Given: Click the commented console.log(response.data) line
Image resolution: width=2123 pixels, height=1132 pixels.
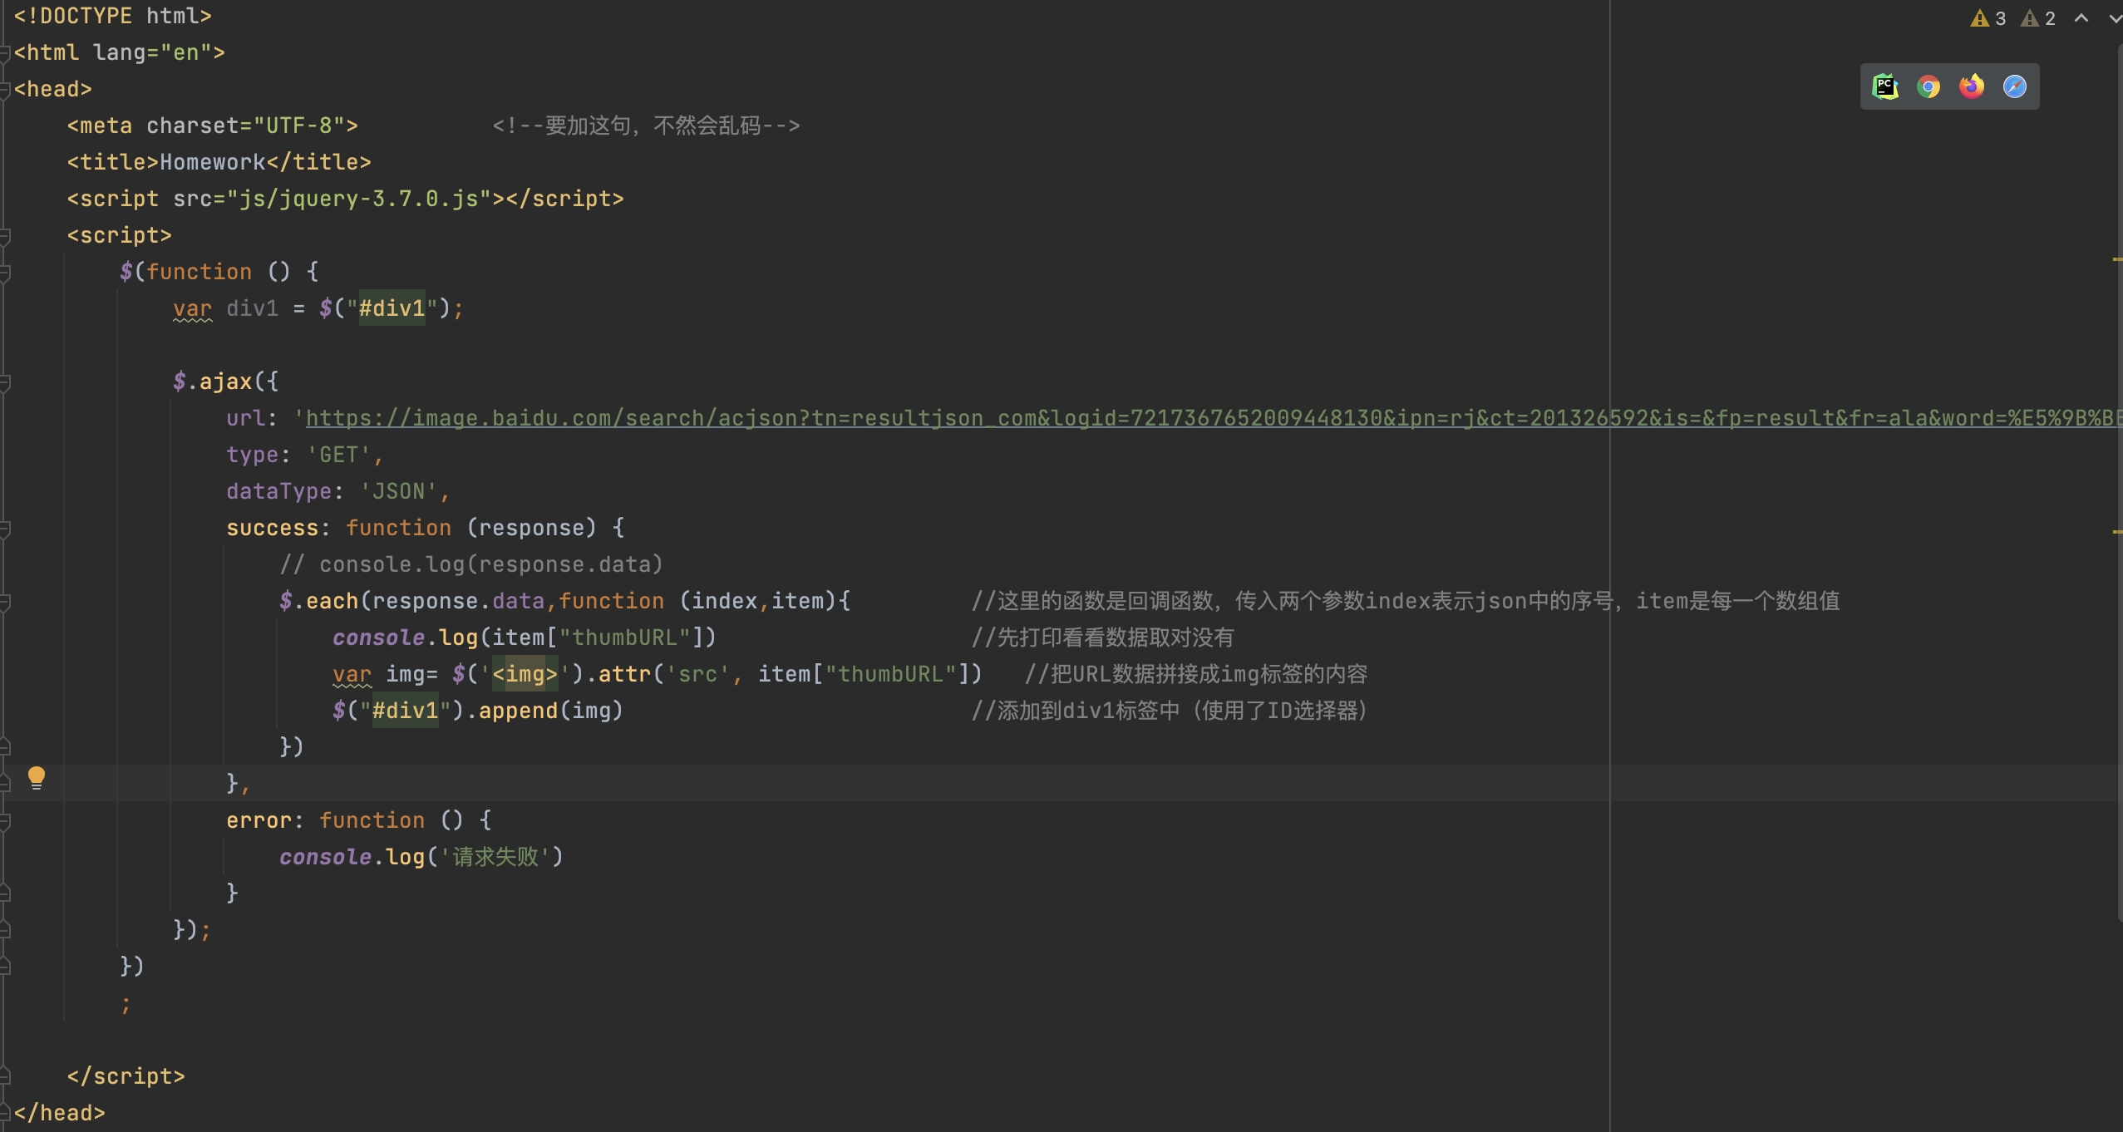Looking at the screenshot, I should (x=471, y=564).
